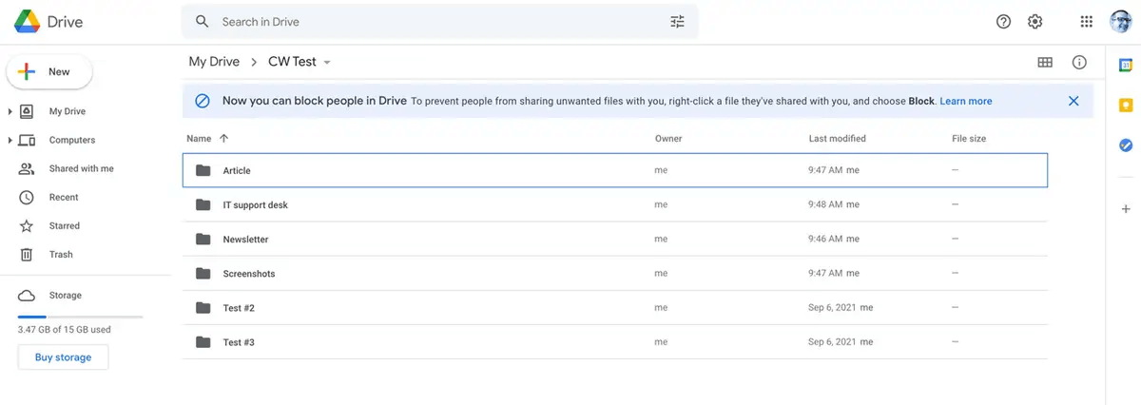This screenshot has width=1141, height=405.
Task: Show folder details info icon
Action: [1079, 62]
